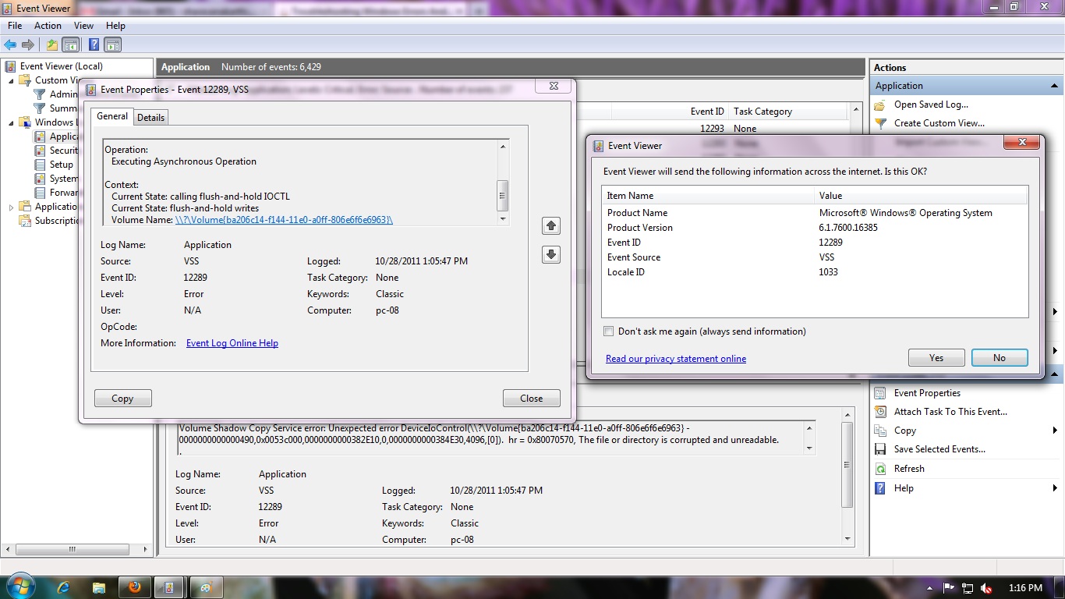
Task: Open the View menu
Action: 83,26
